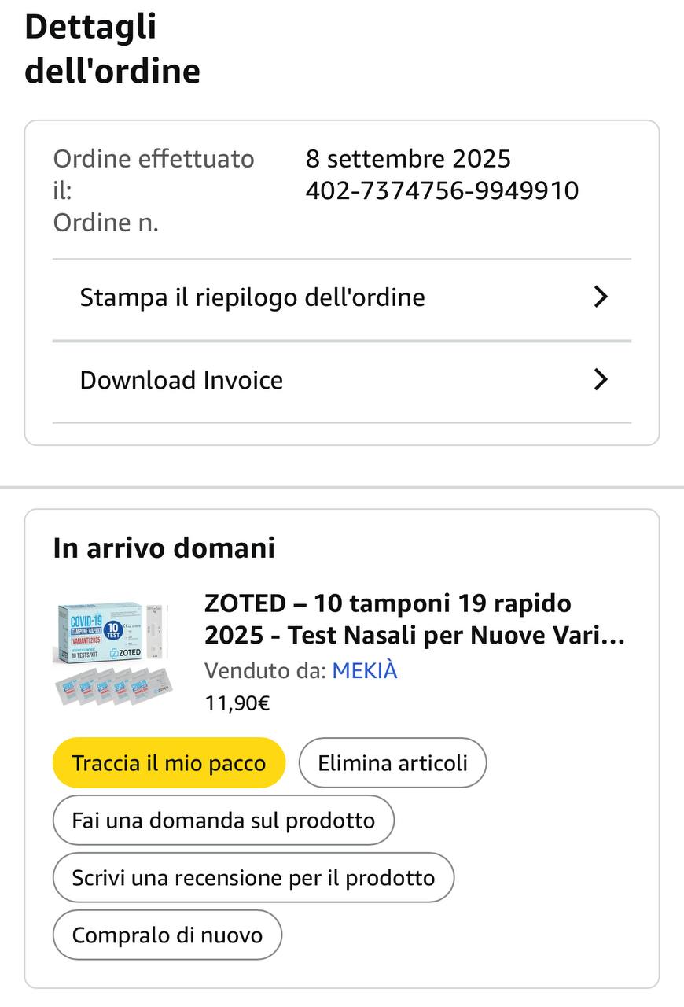Click chevron arrow beside Stampa il riepilogo
The width and height of the screenshot is (684, 1007).
(601, 297)
